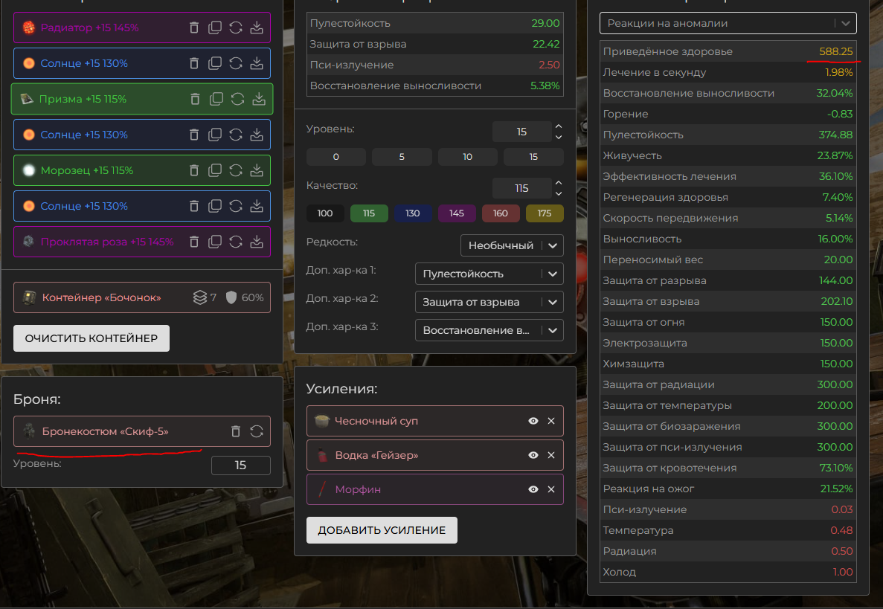Swap the Бронекостюм «Скиф-5» armor
Viewport: 883px width, 609px height.
tap(257, 431)
